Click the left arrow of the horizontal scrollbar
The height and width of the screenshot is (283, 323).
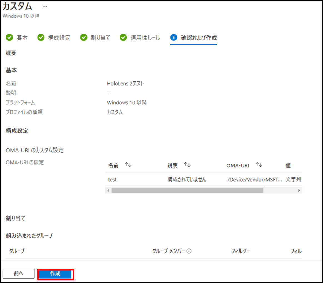point(108,190)
